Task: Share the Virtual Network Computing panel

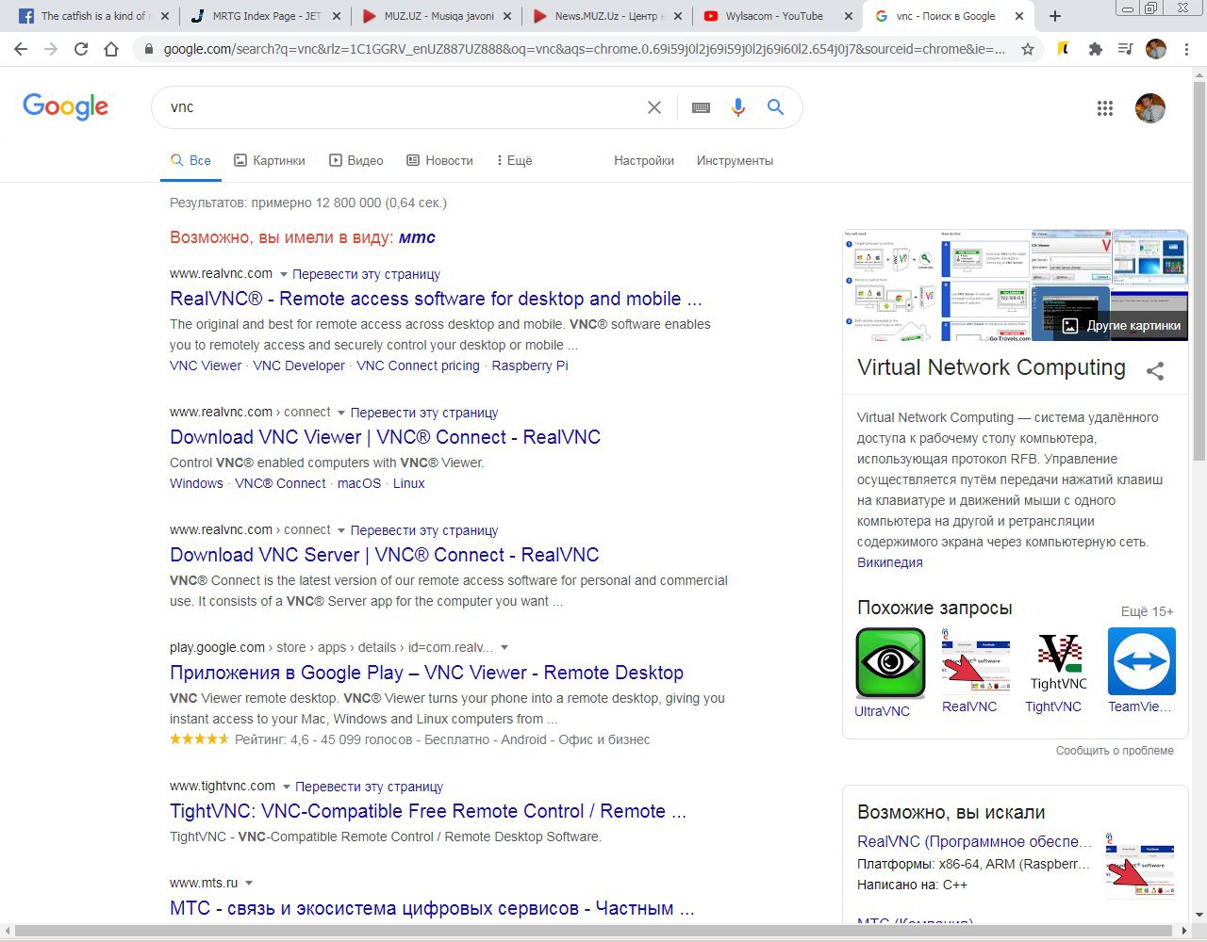Action: click(1155, 370)
